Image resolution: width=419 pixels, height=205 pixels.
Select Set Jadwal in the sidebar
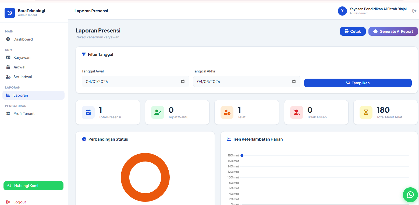point(23,77)
